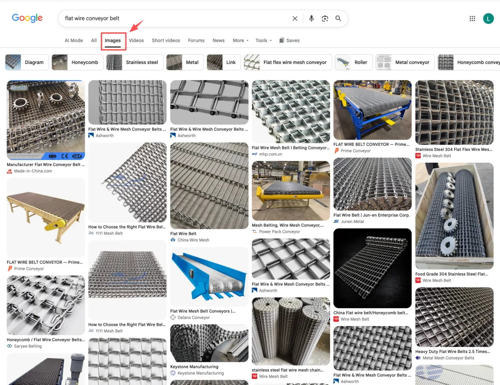500x385 pixels.
Task: Click the Google logo
Action: (27, 18)
